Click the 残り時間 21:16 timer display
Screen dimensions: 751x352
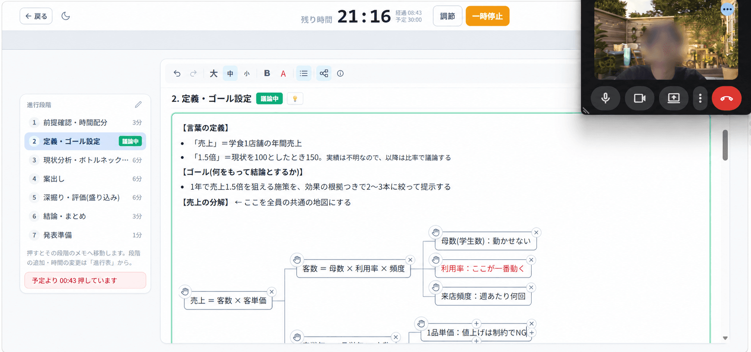click(x=346, y=17)
